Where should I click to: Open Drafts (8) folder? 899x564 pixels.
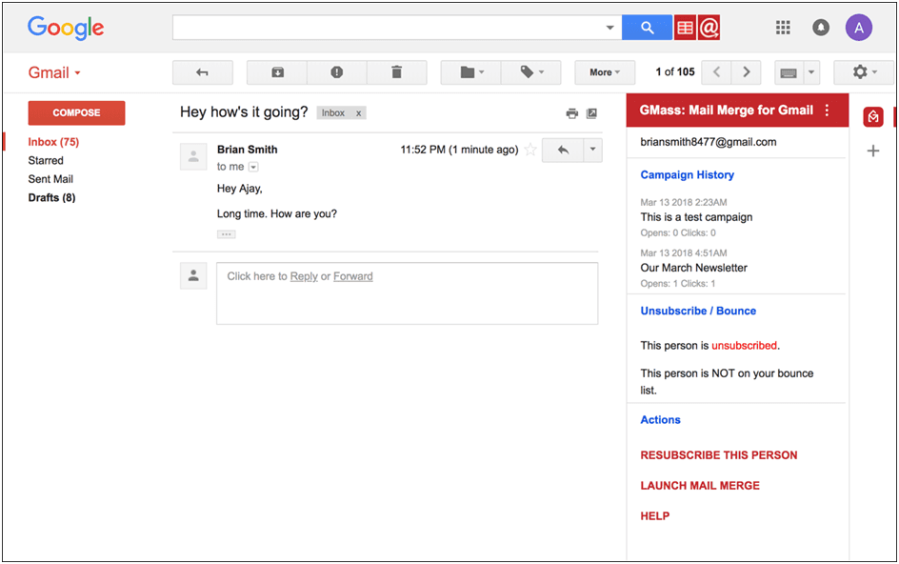(x=51, y=197)
